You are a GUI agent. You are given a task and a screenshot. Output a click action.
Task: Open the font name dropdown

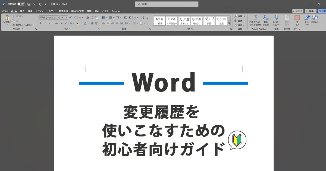[49, 17]
